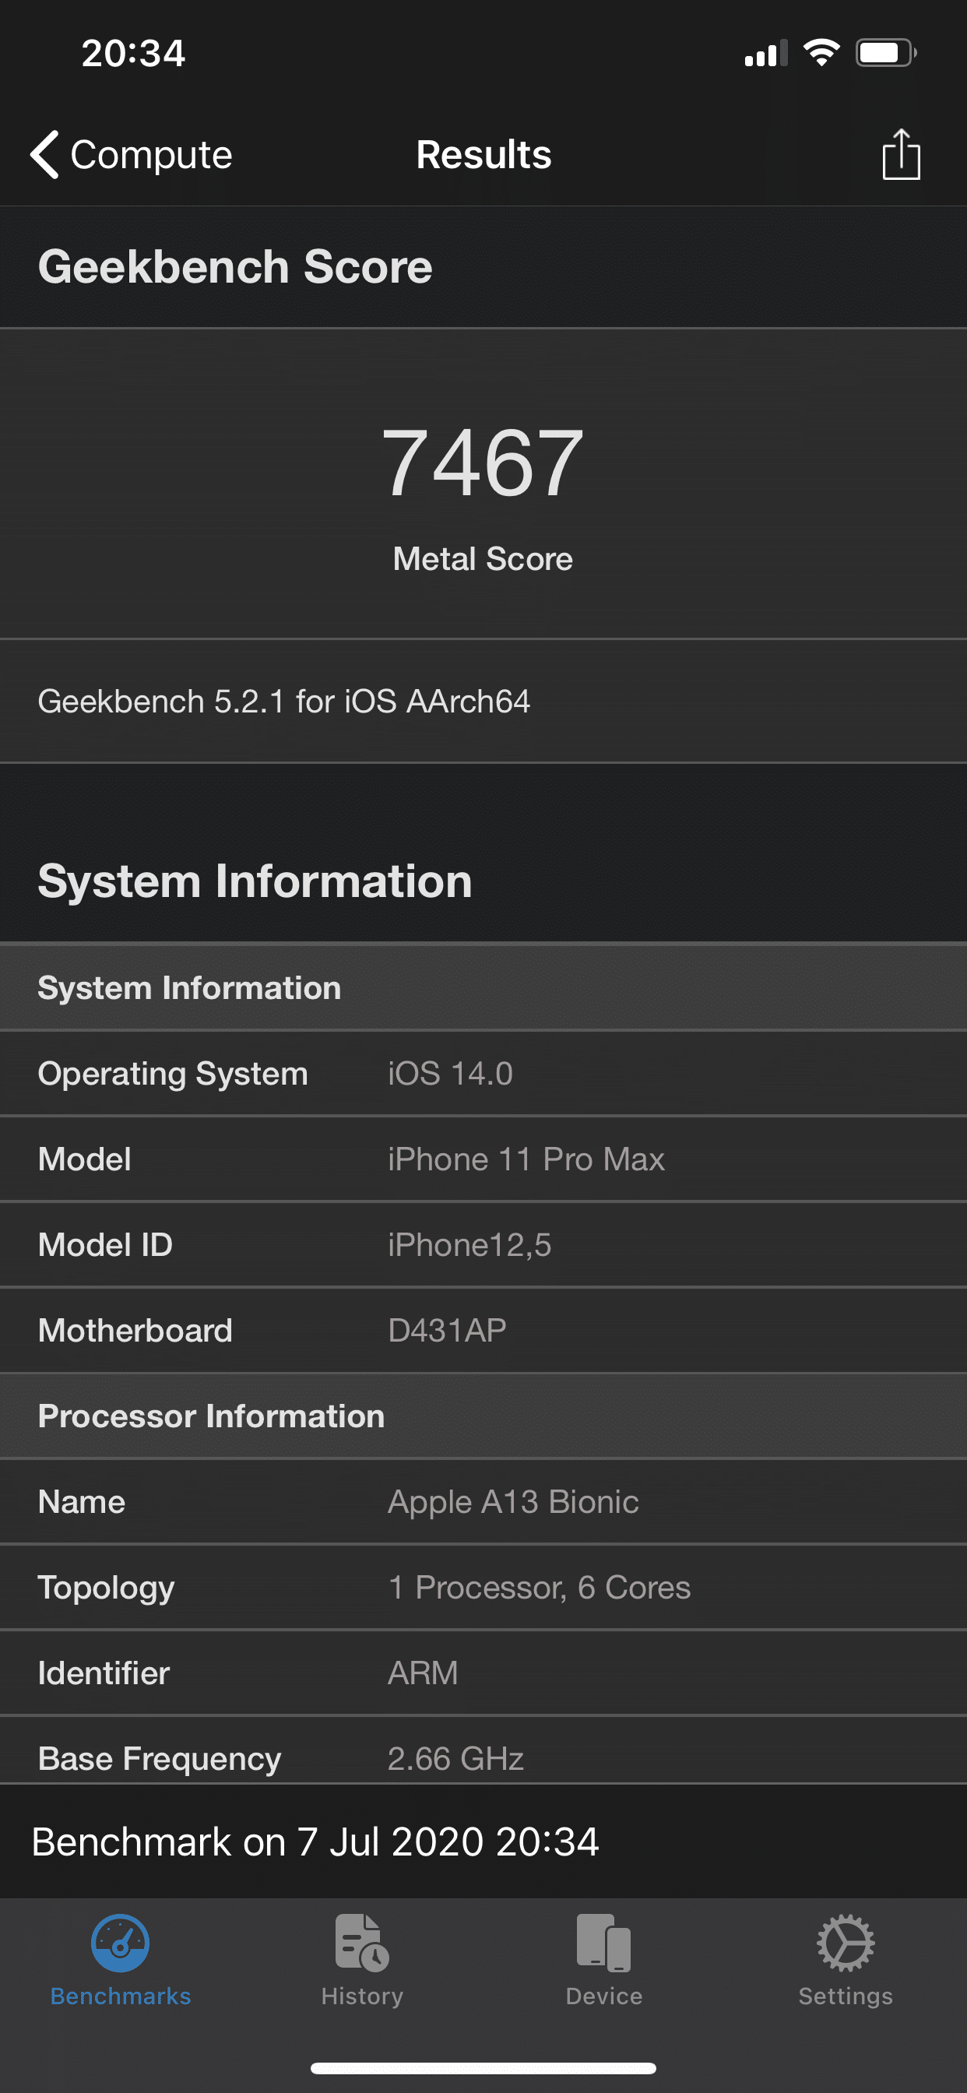The image size is (967, 2093).
Task: Tap the Geekbench Score heading
Action: (x=235, y=266)
